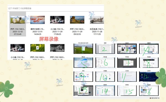Click the 大老板 (19... recording name label
166x102 pixels.
point(37,29)
